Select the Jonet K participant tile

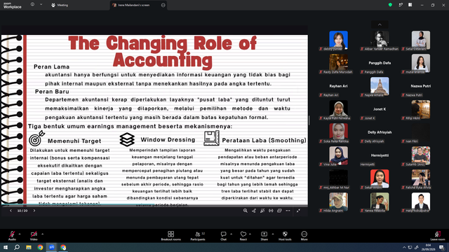(380, 110)
